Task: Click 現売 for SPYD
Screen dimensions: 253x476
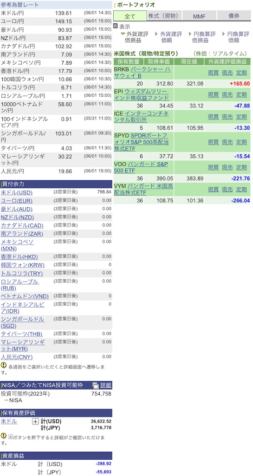Action: click(227, 142)
